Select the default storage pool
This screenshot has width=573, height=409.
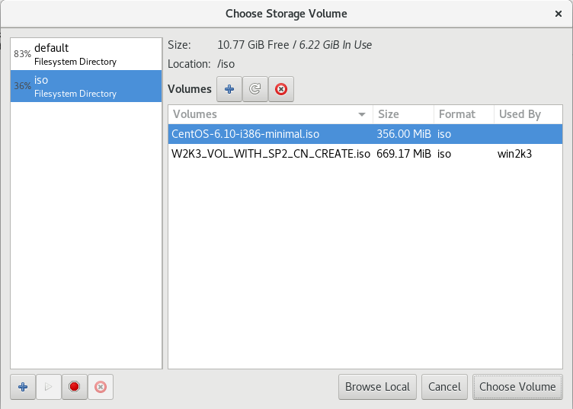point(86,54)
